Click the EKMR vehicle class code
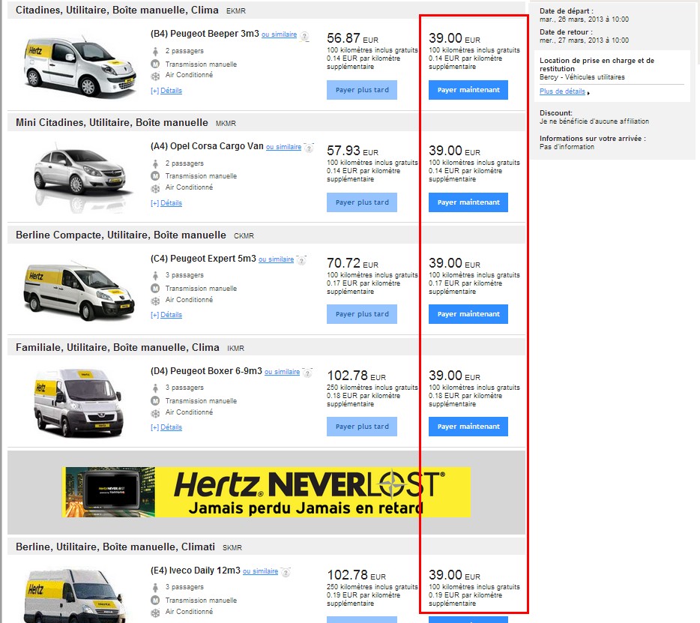The image size is (700, 623). coord(236,11)
